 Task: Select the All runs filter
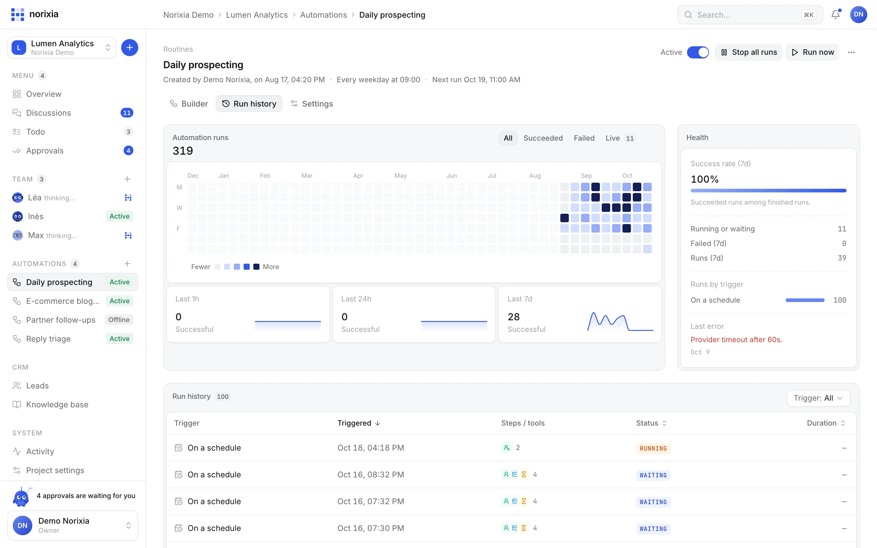(508, 138)
